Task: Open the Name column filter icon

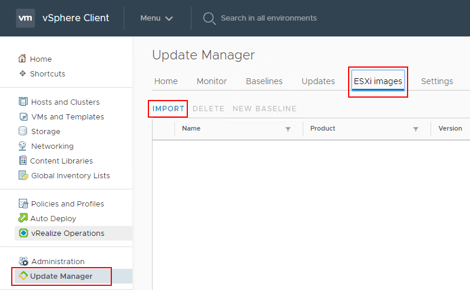Action: [x=288, y=129]
